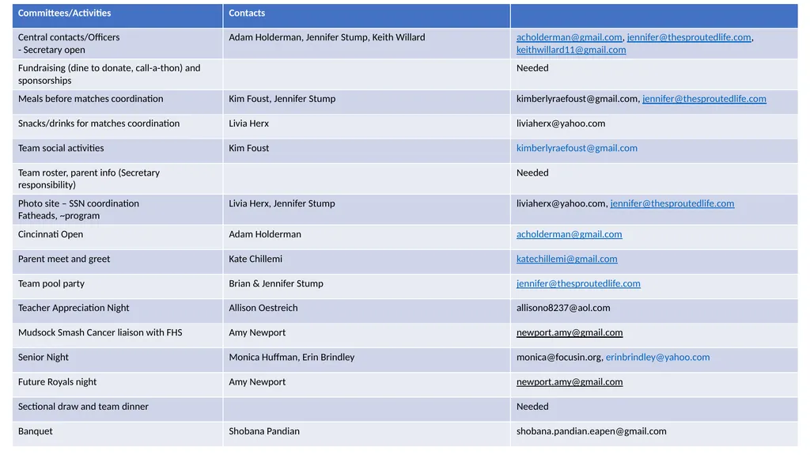Image resolution: width=810 pixels, height=455 pixels.
Task: Select the 'Contacts' column header
Action: (x=367, y=16)
